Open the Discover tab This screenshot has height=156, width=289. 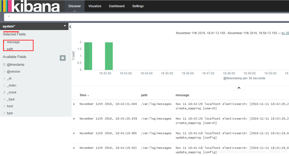pos(75,6)
